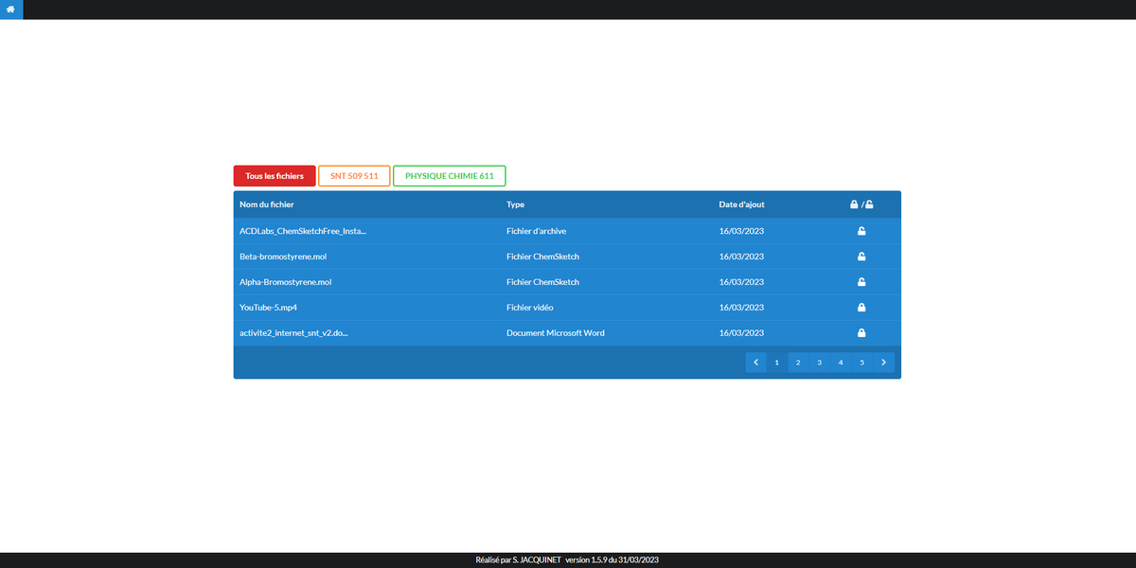This screenshot has height=568, width=1136.
Task: Toggle lock on Alpha-Bromostyrene.mol
Action: [x=861, y=282]
